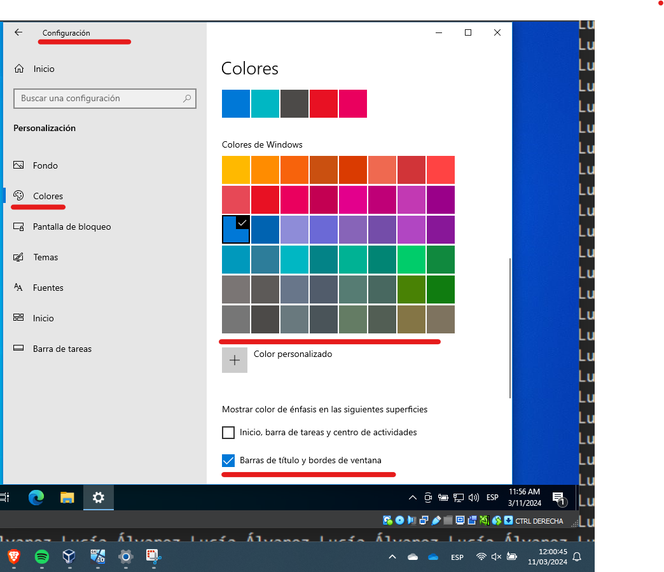The width and height of the screenshot is (664, 572).
Task: Click the back arrow in Configuración
Action: point(18,32)
